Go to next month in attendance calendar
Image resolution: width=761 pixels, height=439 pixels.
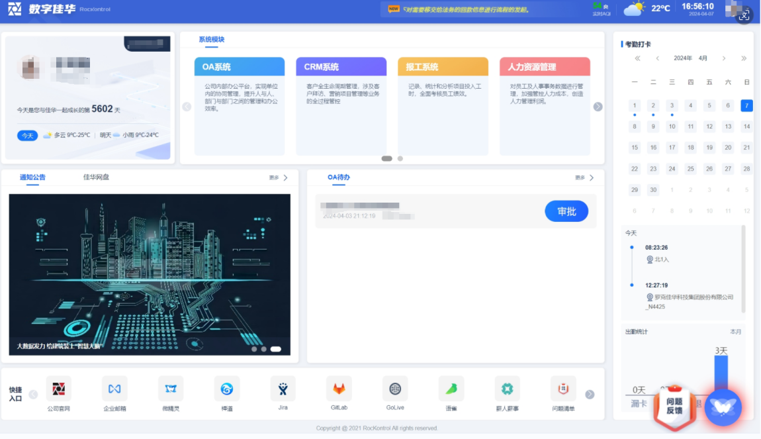tap(724, 58)
